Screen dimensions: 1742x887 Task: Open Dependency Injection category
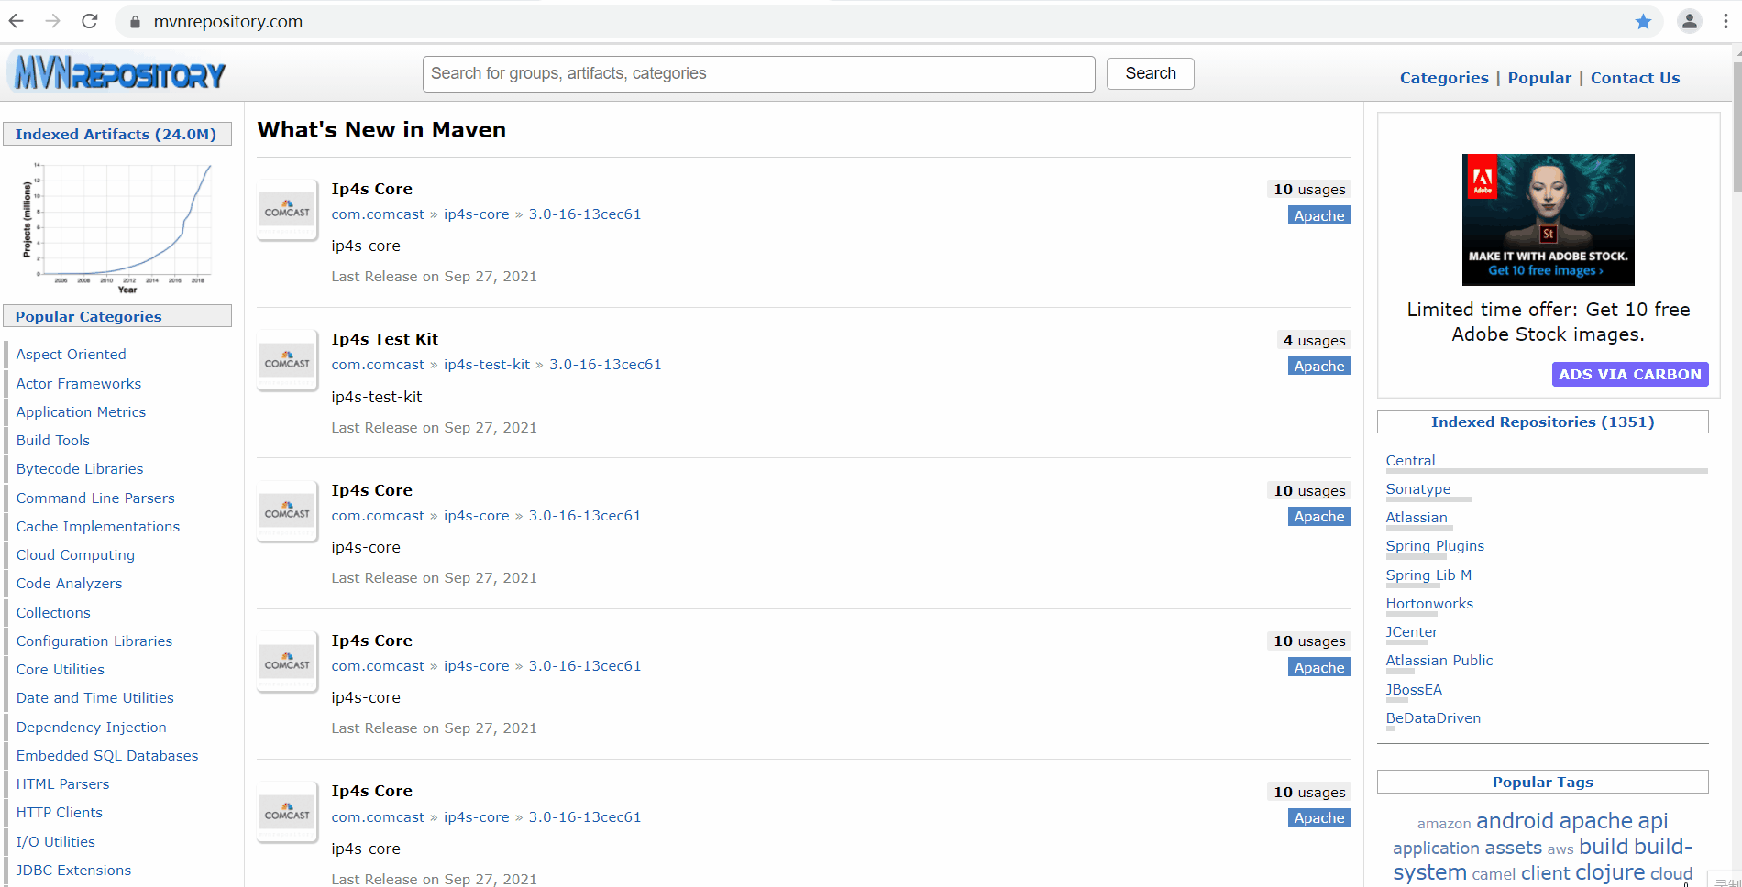pyautogui.click(x=92, y=727)
